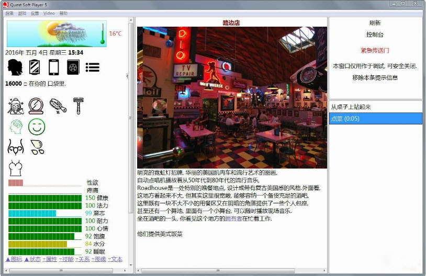Click the green smiley face icon
This screenshot has height=276, width=426.
point(37,126)
